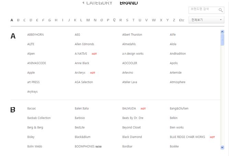Open the BALMUDA brand page
The height and width of the screenshot is (156, 229).
(x=129, y=109)
